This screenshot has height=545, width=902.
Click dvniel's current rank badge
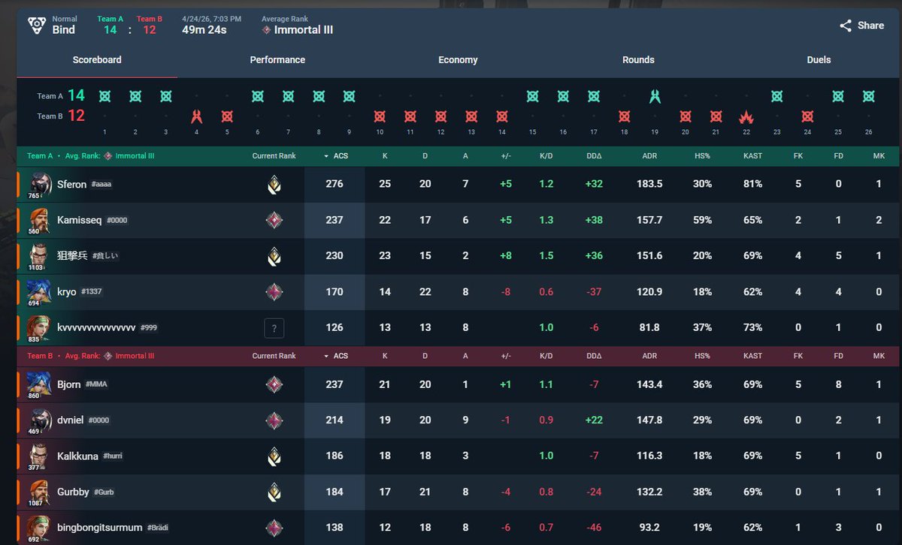[274, 420]
